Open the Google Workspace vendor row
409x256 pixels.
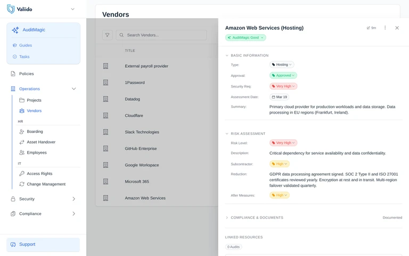[x=157, y=165]
